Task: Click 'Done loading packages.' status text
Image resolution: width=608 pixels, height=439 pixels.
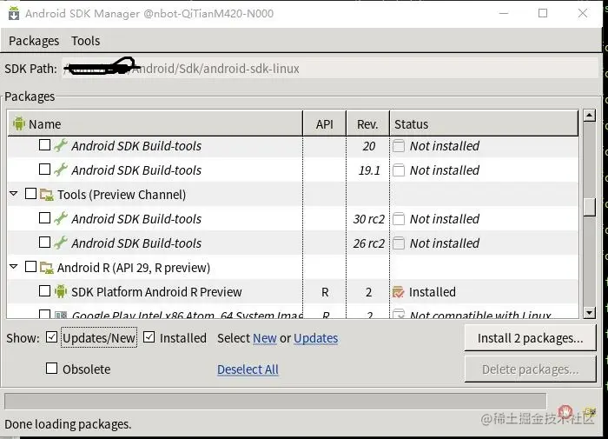Action: pyautogui.click(x=68, y=424)
